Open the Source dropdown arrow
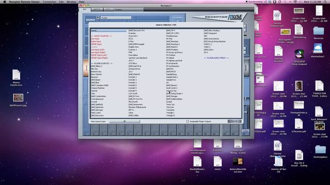The height and width of the screenshot is (185, 330). click(98, 18)
